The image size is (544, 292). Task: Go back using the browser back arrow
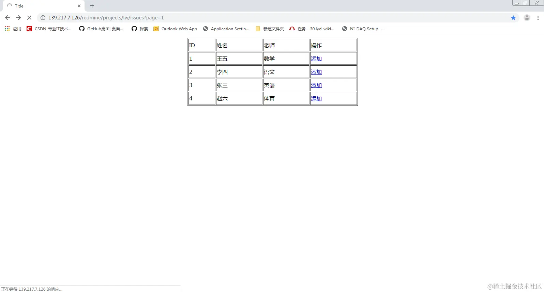(x=7, y=18)
